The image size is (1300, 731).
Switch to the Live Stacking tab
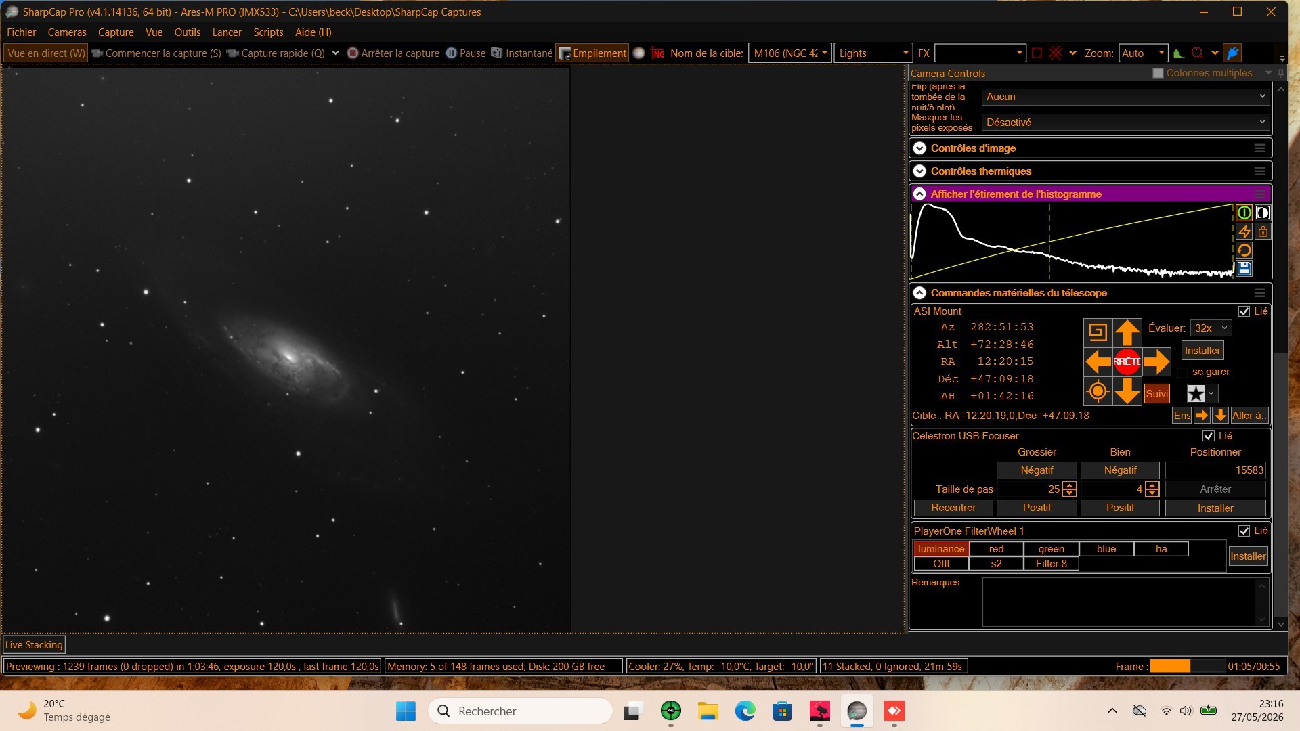34,645
